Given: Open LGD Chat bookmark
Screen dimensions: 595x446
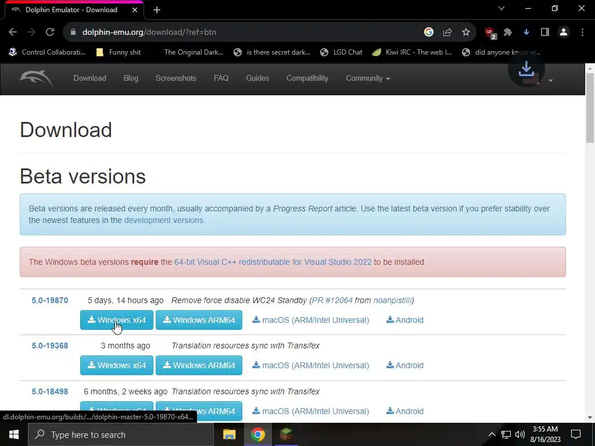Looking at the screenshot, I should [x=342, y=52].
